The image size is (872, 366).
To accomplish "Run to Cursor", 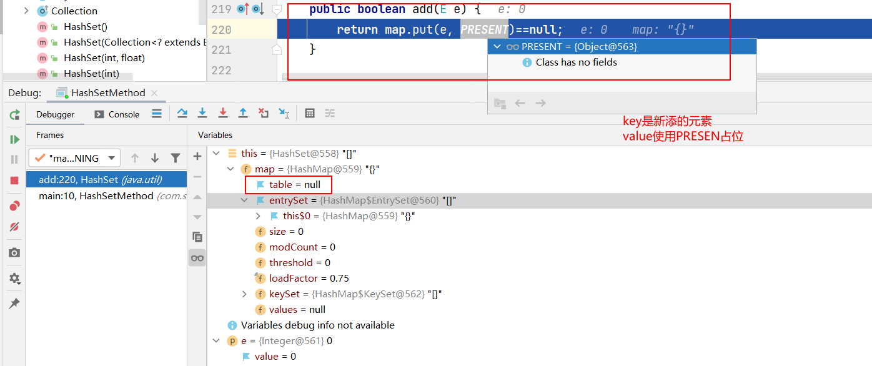I will [x=284, y=113].
